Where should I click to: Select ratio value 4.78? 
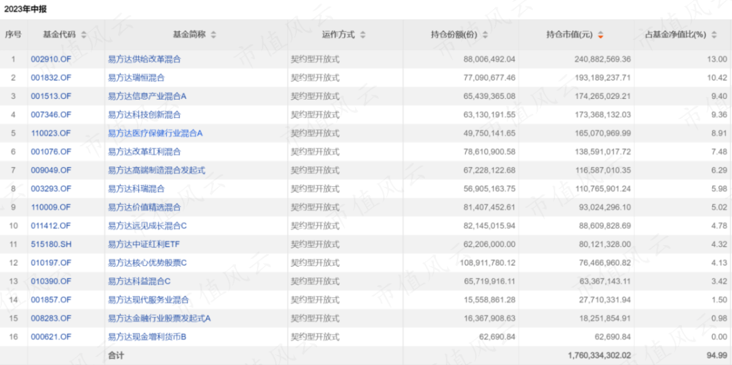720,226
